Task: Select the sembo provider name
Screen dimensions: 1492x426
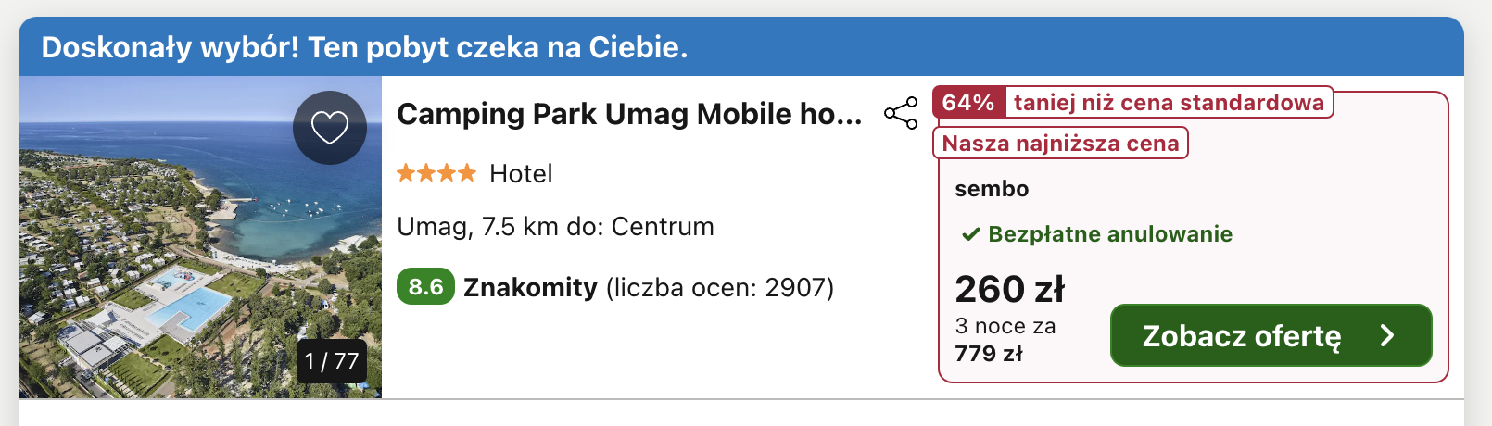Action: point(992,189)
